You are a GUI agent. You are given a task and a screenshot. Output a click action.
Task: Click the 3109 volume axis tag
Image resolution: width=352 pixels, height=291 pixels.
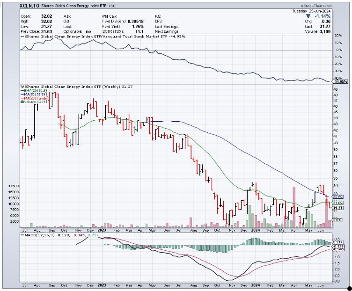coord(337,220)
